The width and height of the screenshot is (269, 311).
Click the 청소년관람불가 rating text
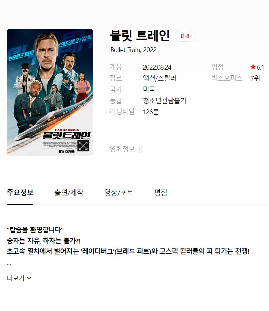tap(165, 100)
